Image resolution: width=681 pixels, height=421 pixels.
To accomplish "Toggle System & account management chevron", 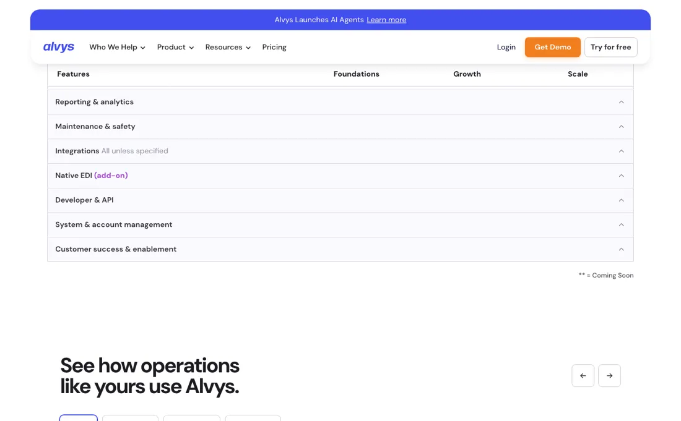I will [621, 224].
